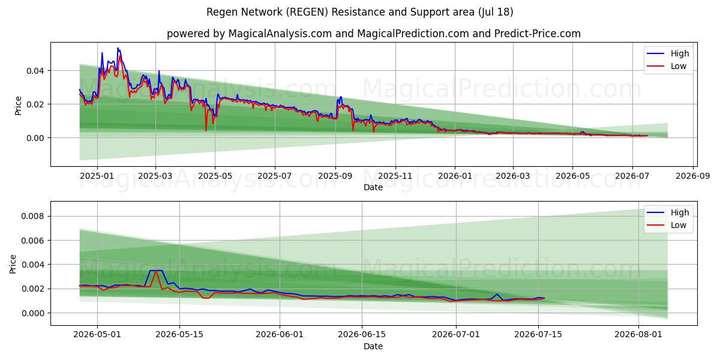The image size is (720, 360).
Task: Click the bottom chart y-axis value '0.000'
Action: [x=34, y=313]
